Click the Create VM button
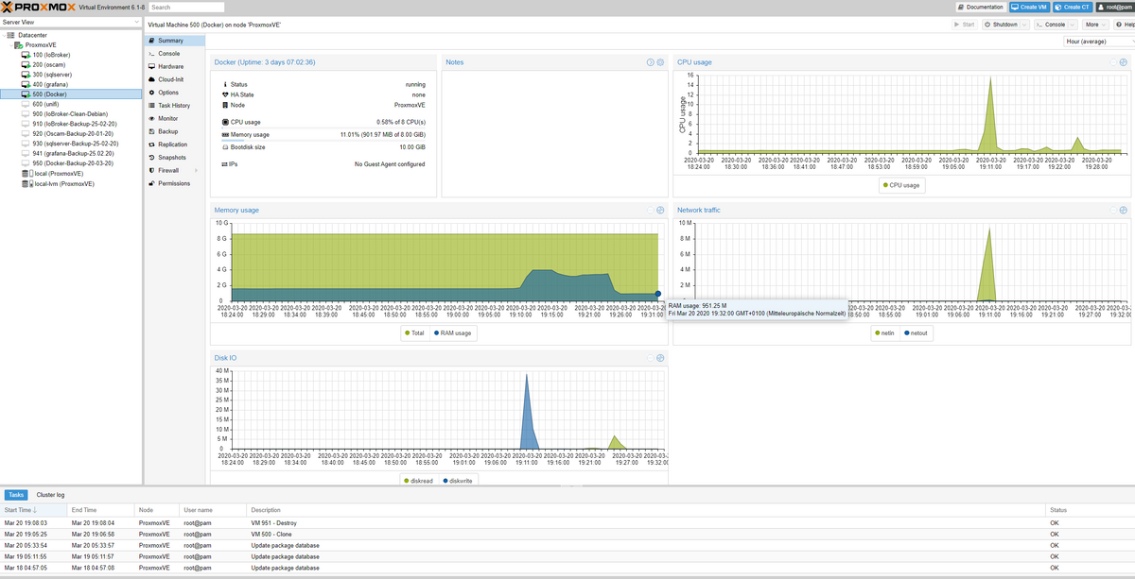Viewport: 1135px width, 579px height. (x=1029, y=7)
